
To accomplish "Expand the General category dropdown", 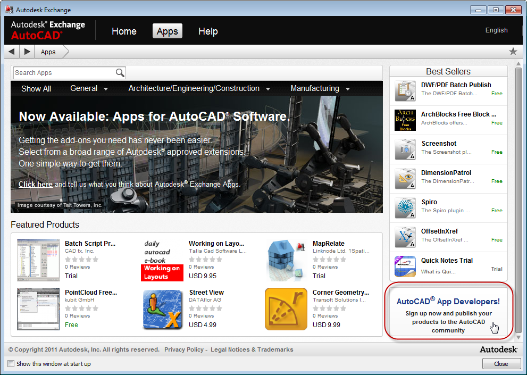I will point(89,89).
